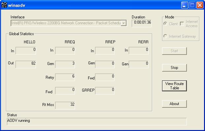Select the HELLO Out count field
This screenshot has width=205, height=131.
click(26, 64)
